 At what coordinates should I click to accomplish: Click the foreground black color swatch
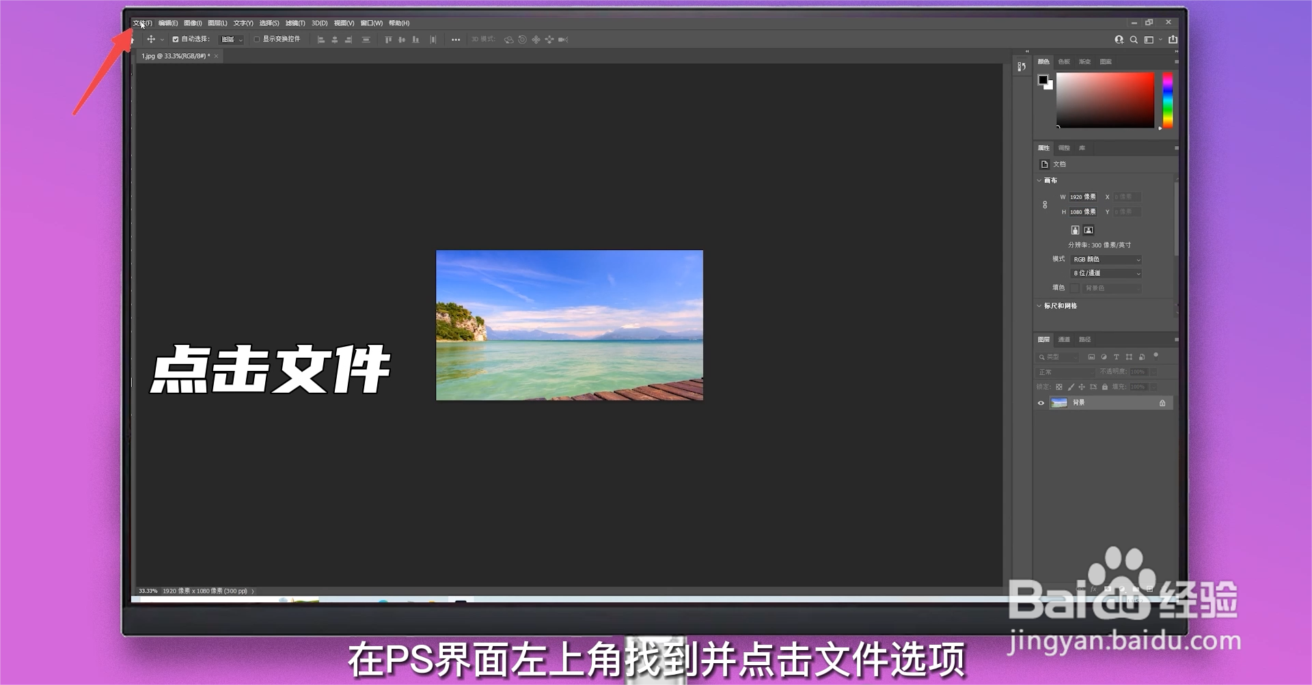point(1043,80)
